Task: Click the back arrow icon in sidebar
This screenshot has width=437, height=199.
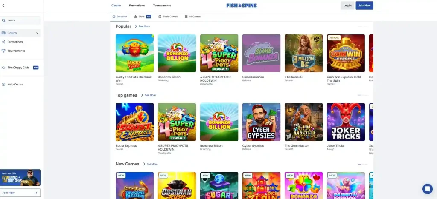Action: click(3, 6)
